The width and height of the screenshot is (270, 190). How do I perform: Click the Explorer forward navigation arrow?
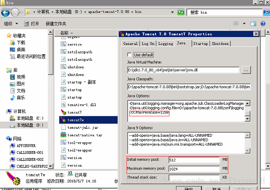(x=15, y=13)
